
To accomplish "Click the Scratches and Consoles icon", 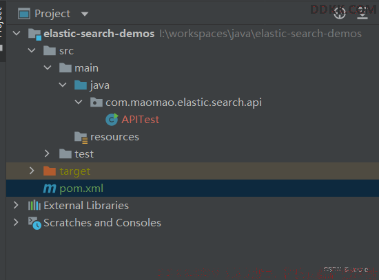I will (x=34, y=223).
